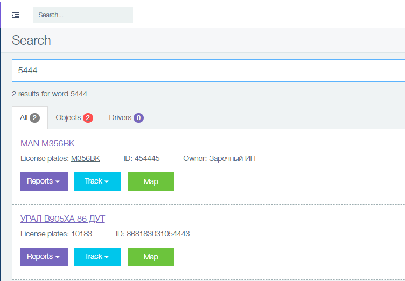Expand Reports dropdown for УРАЛ B905XA

(44, 257)
